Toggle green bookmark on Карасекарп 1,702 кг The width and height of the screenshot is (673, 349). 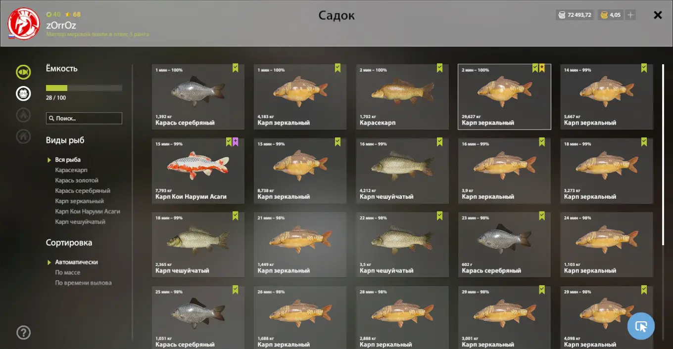coord(439,68)
